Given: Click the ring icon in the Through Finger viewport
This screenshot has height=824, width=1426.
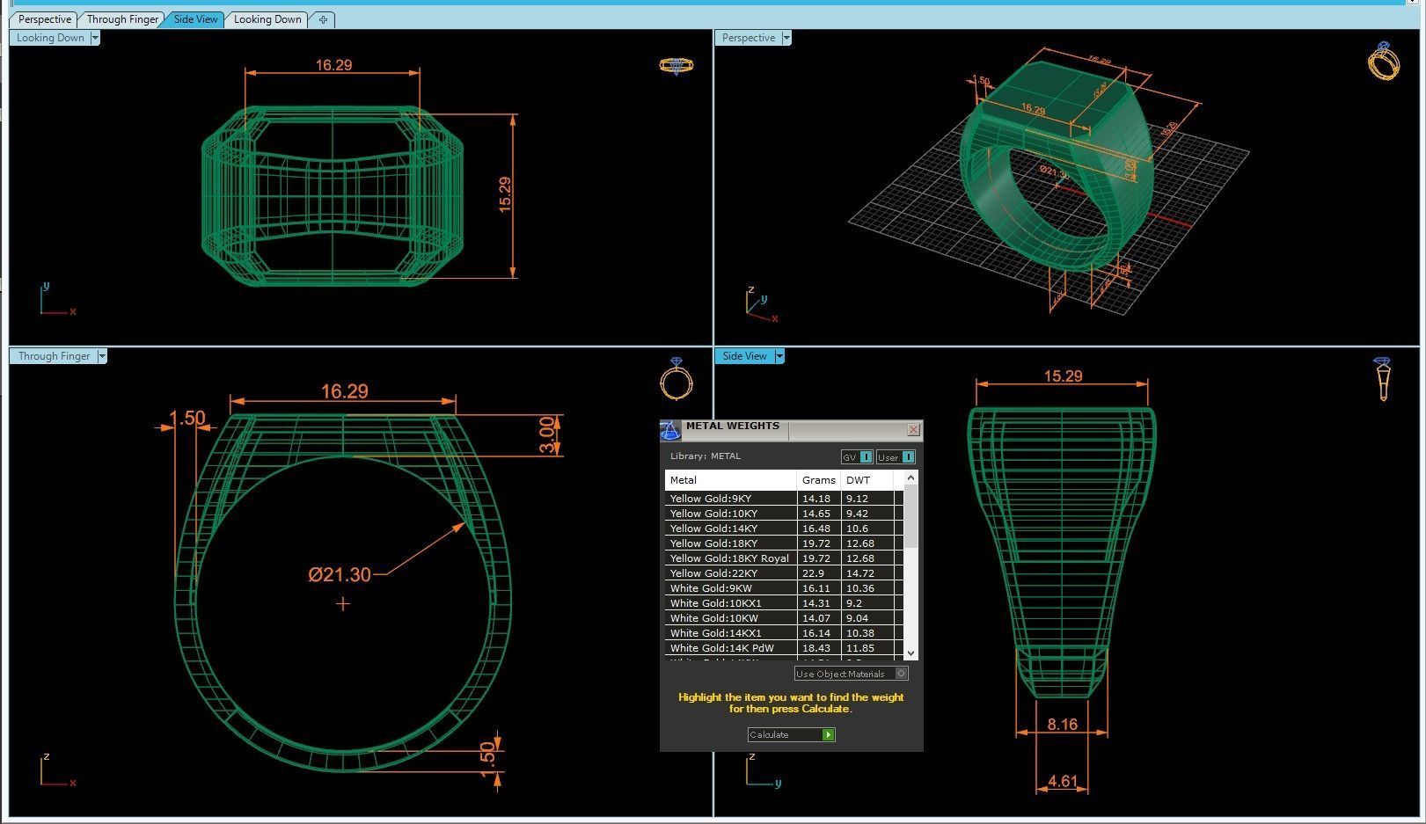Looking at the screenshot, I should tap(676, 379).
